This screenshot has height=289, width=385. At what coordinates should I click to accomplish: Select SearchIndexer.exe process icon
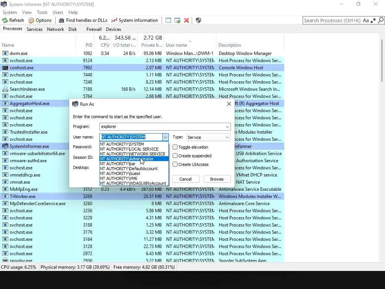pyautogui.click(x=5, y=89)
